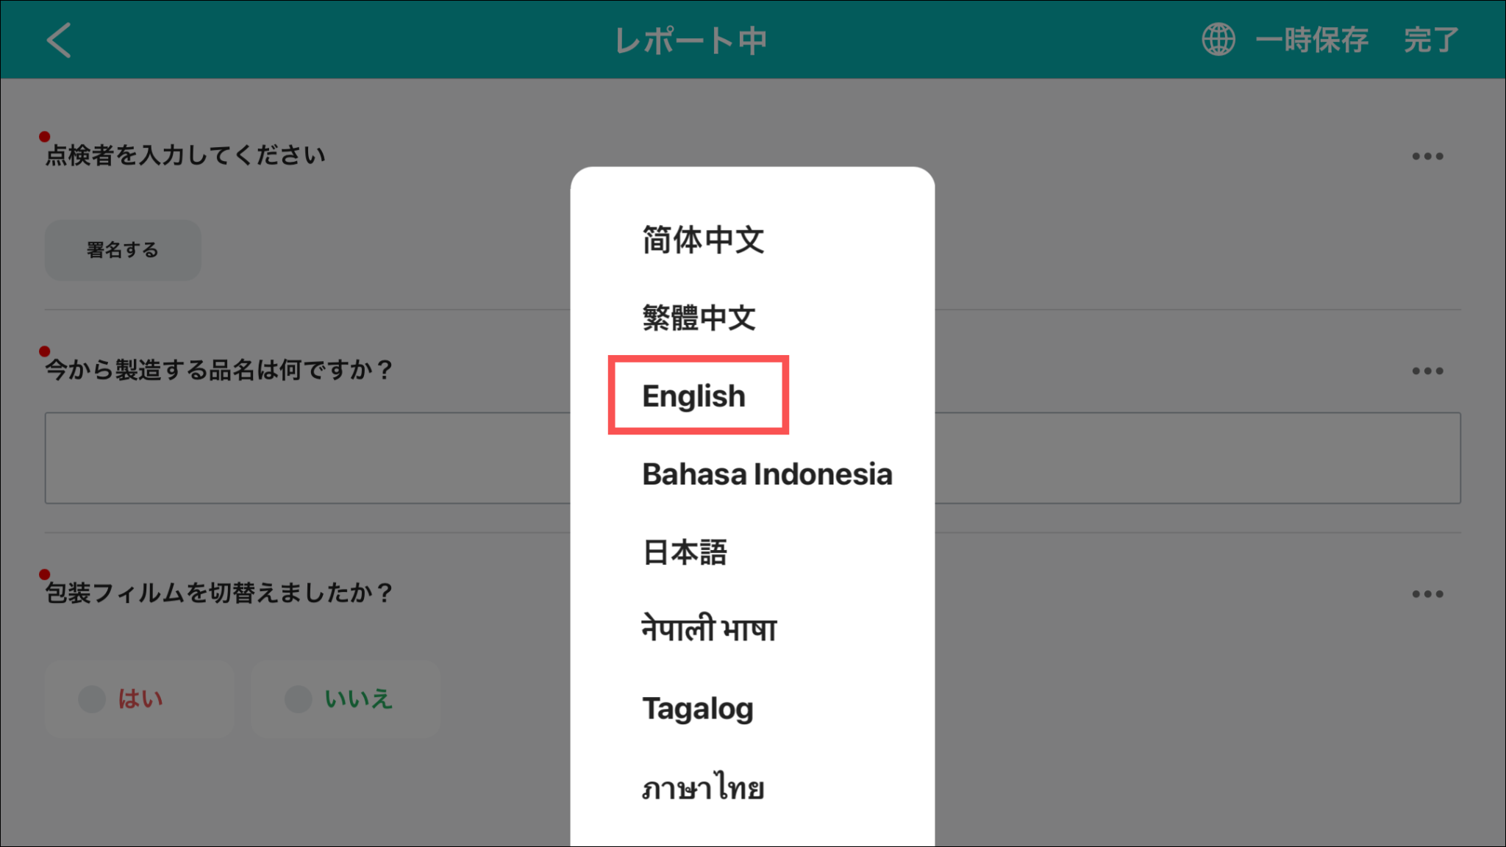Click the back arrow icon
The height and width of the screenshot is (847, 1506).
[x=59, y=40]
